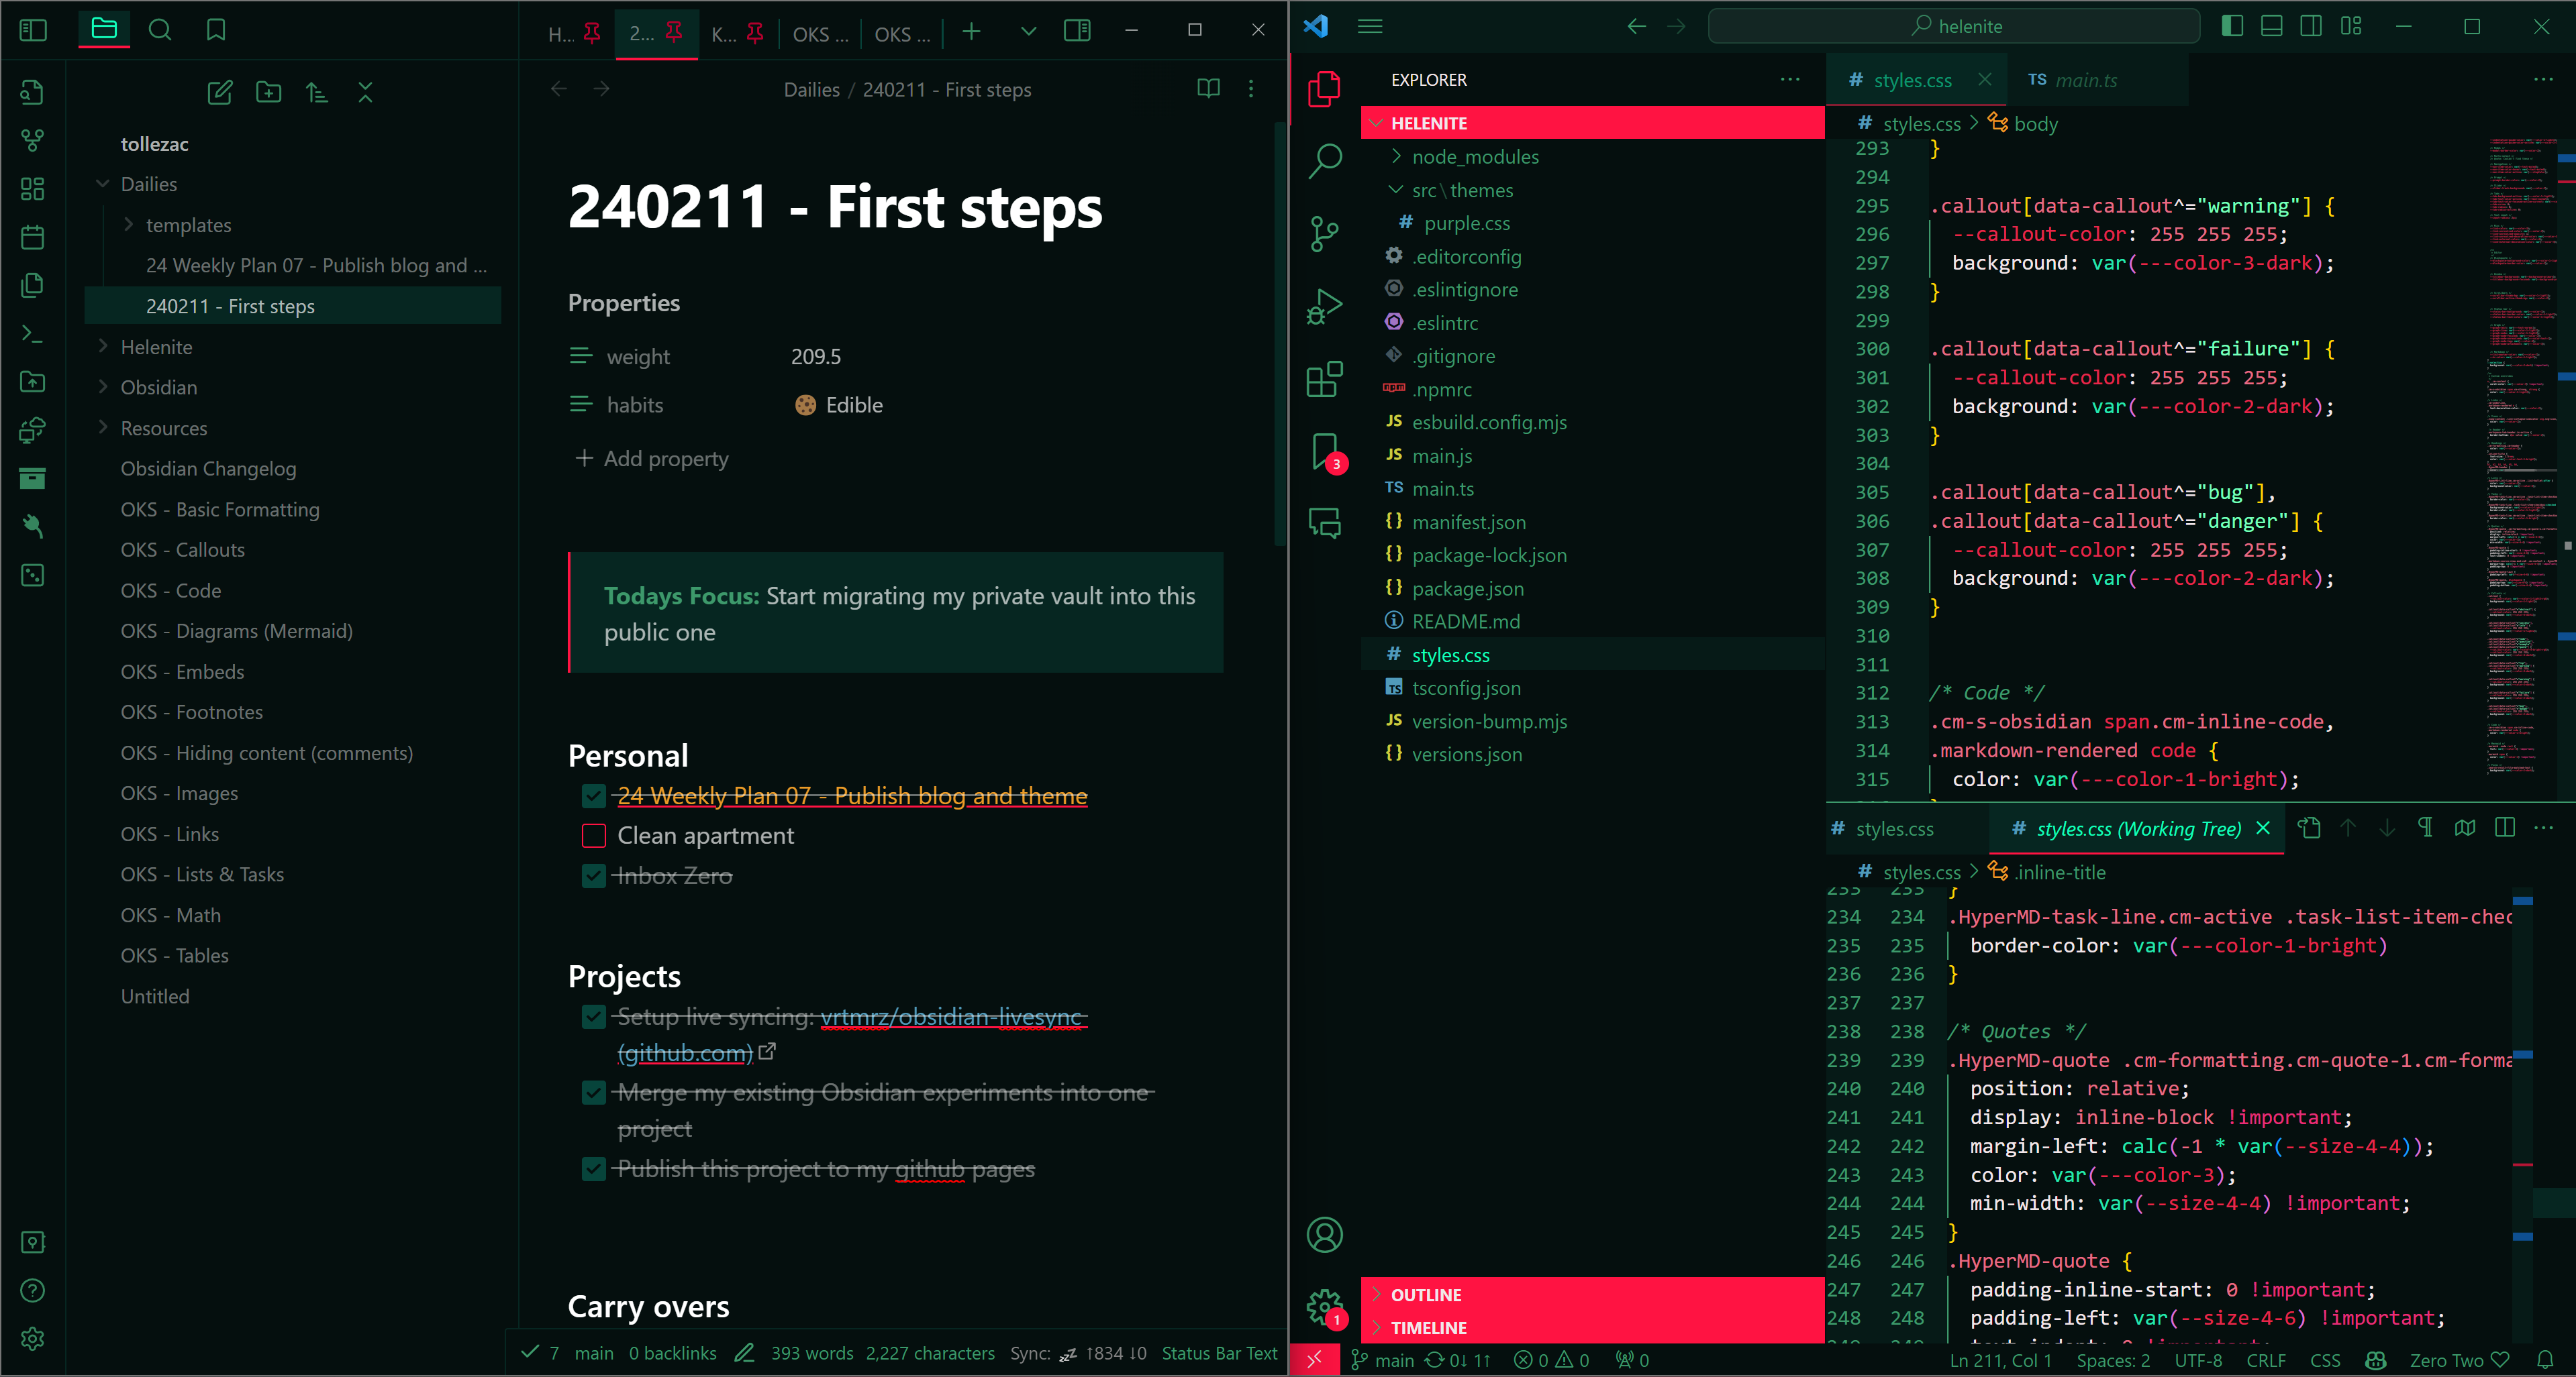Uncheck Publish this project task

[594, 1168]
